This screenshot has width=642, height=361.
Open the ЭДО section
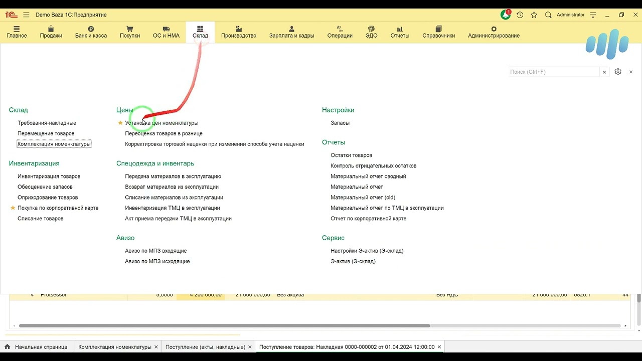point(371,32)
